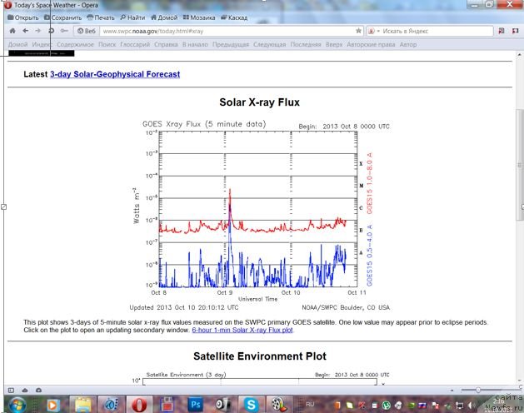Click the Печать print button
Screen dimensions: 524x413
pyautogui.click(x=100, y=17)
